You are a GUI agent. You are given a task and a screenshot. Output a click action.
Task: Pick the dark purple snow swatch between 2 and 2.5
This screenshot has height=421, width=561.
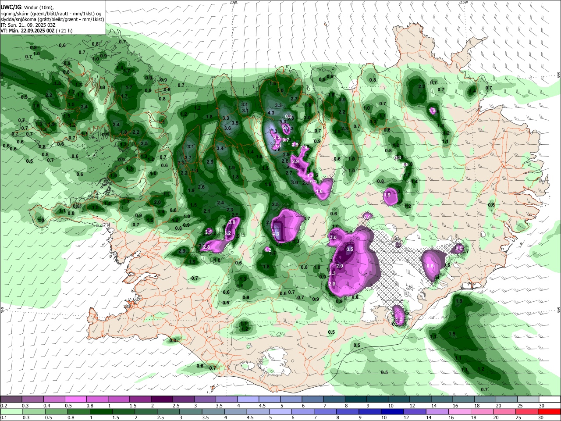tap(162, 399)
